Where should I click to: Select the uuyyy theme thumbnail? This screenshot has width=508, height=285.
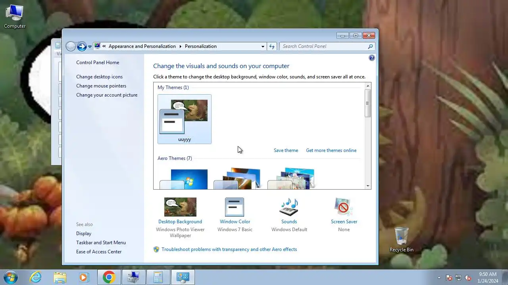click(x=185, y=119)
